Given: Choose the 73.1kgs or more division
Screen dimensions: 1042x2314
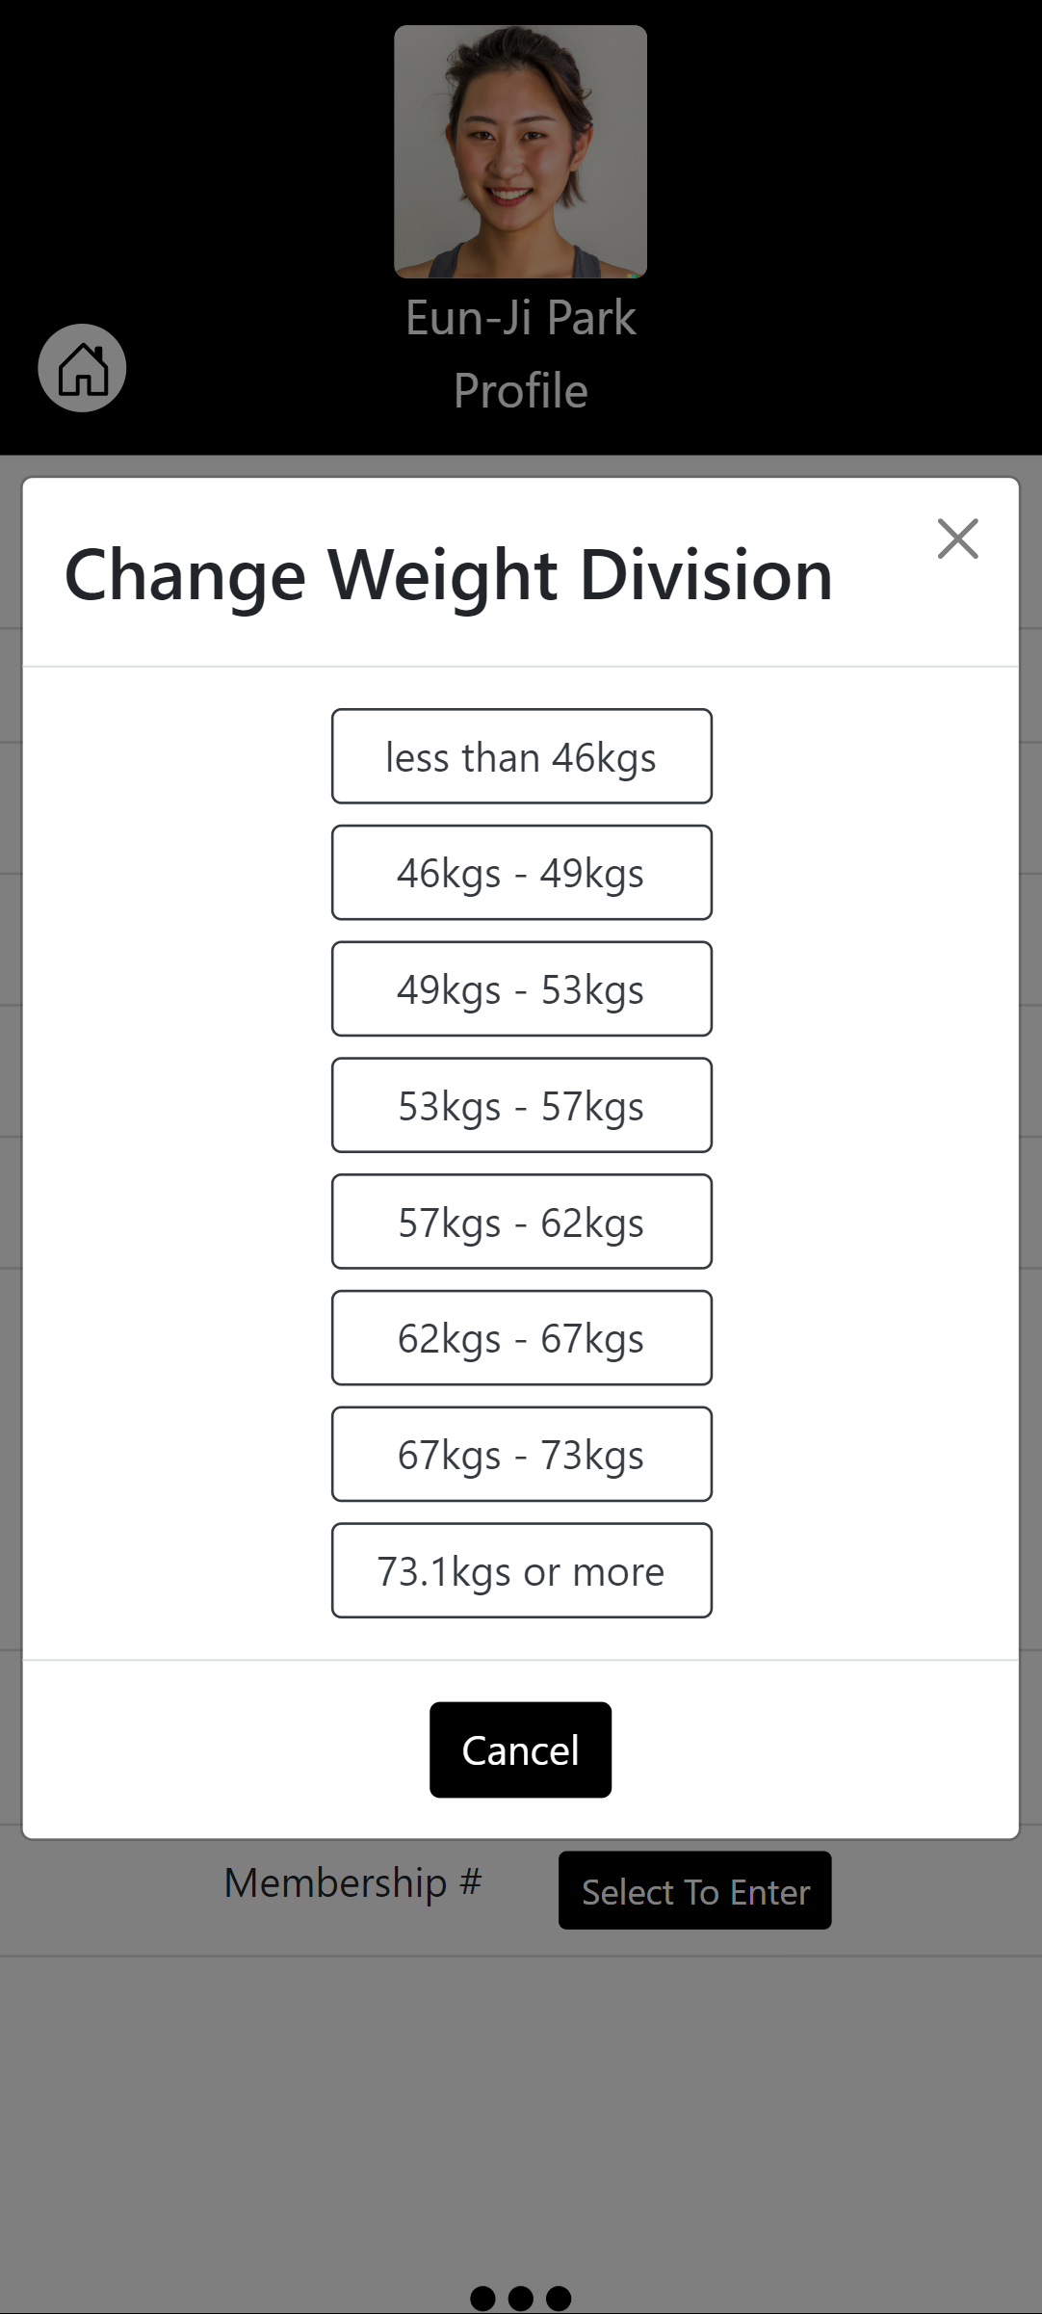Looking at the screenshot, I should tap(521, 1571).
